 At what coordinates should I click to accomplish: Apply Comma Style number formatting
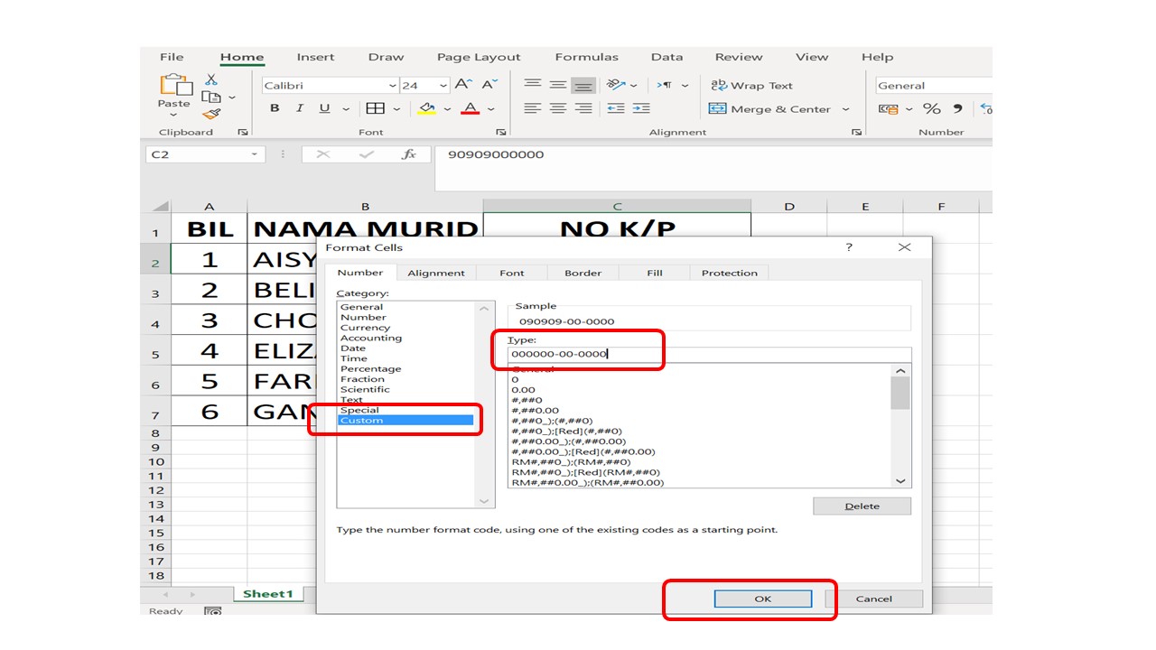(x=957, y=108)
